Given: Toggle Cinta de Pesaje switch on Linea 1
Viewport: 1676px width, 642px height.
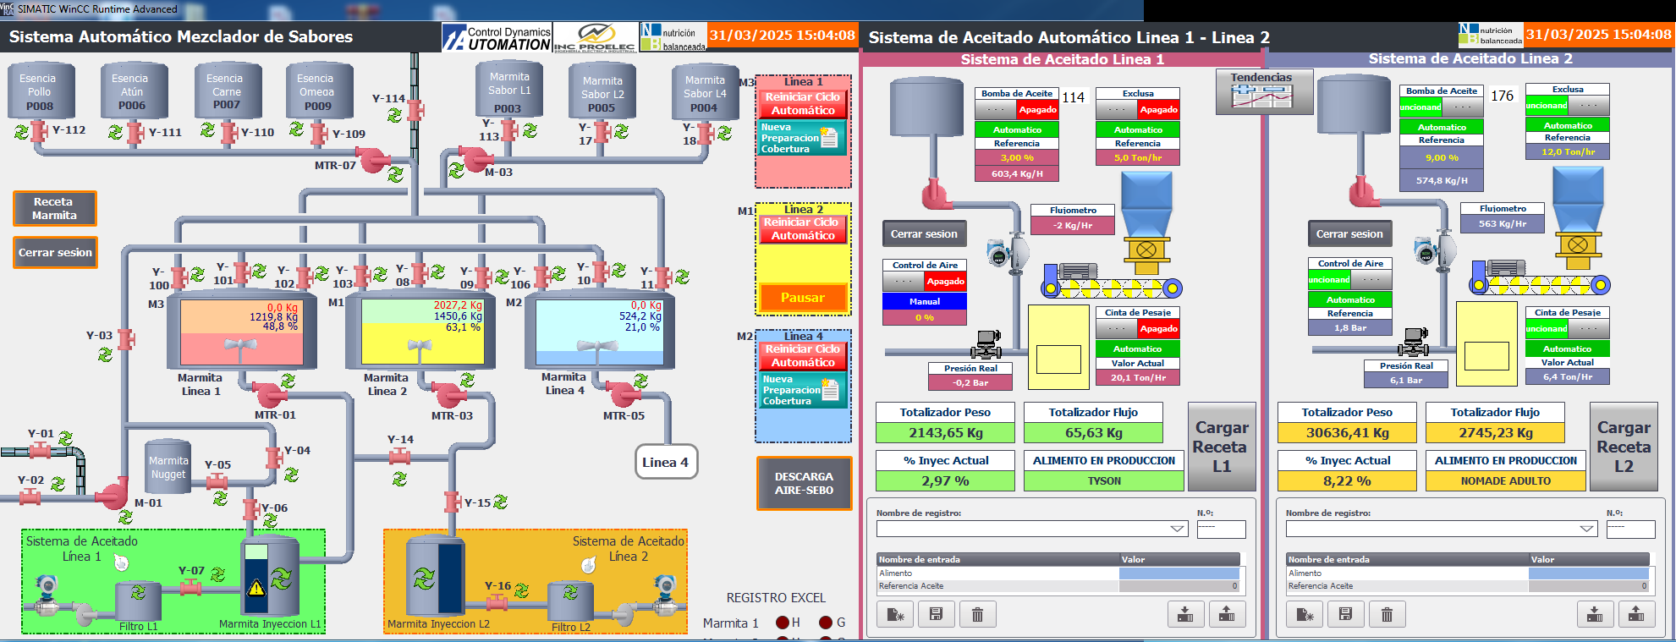Looking at the screenshot, I should pyautogui.click(x=1138, y=329).
